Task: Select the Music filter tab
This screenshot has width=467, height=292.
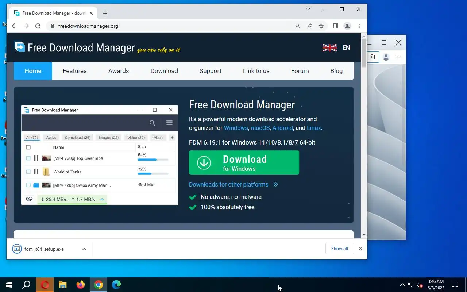Action: pyautogui.click(x=158, y=138)
